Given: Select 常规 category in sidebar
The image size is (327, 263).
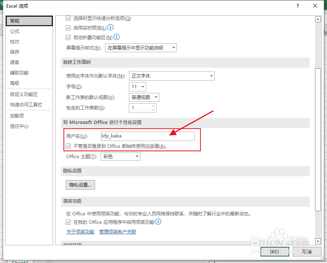Looking at the screenshot, I should pos(29,21).
